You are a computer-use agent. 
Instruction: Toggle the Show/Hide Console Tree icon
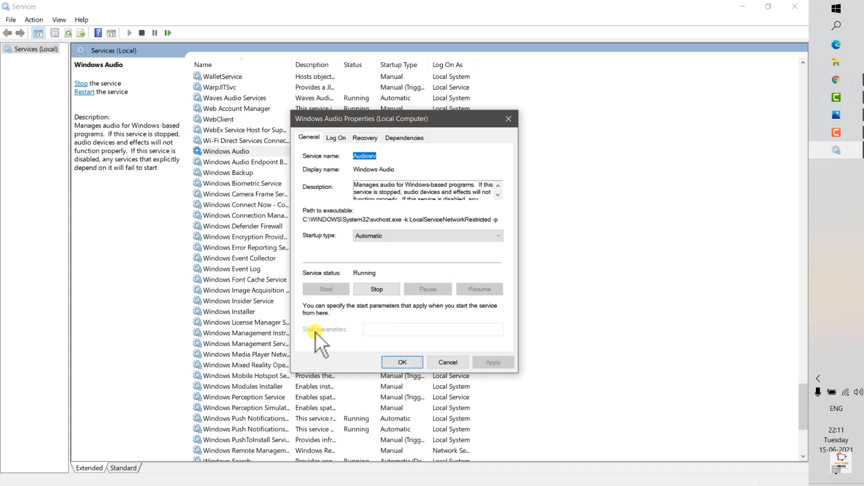[38, 33]
